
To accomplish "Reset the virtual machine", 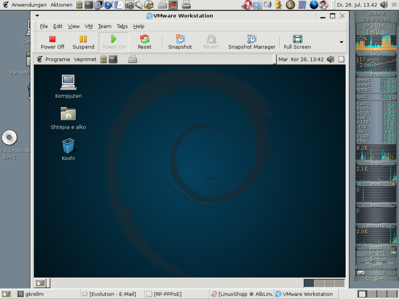I will click(x=145, y=42).
